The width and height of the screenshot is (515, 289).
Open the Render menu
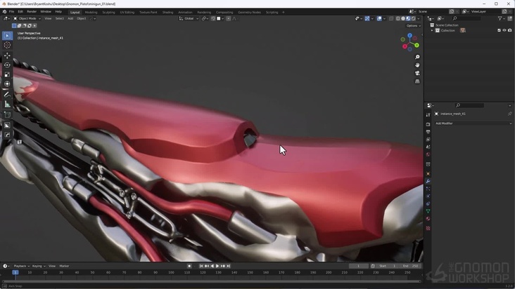32,12
